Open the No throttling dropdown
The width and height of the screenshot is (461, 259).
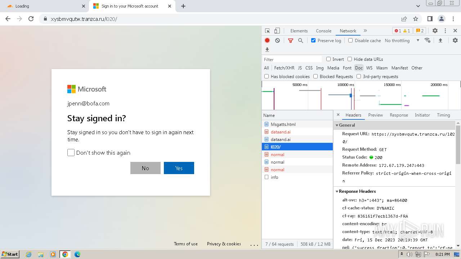pyautogui.click(x=402, y=41)
